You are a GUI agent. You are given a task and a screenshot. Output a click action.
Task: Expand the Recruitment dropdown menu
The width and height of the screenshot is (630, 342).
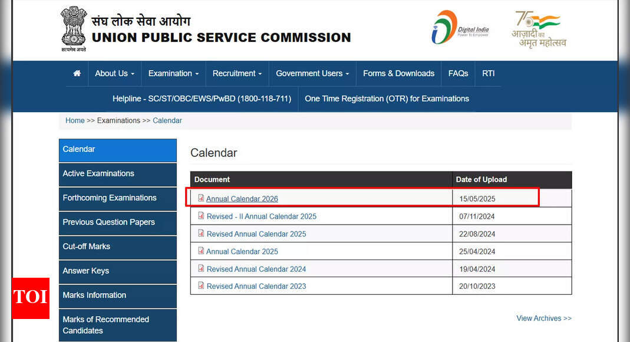238,74
